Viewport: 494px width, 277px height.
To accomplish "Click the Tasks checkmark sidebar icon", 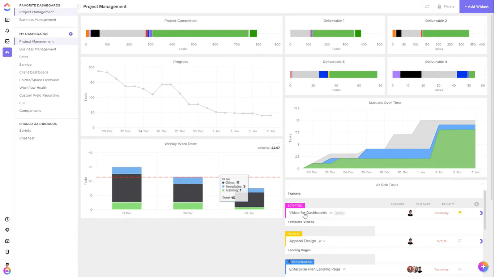I will click(x=7, y=20).
